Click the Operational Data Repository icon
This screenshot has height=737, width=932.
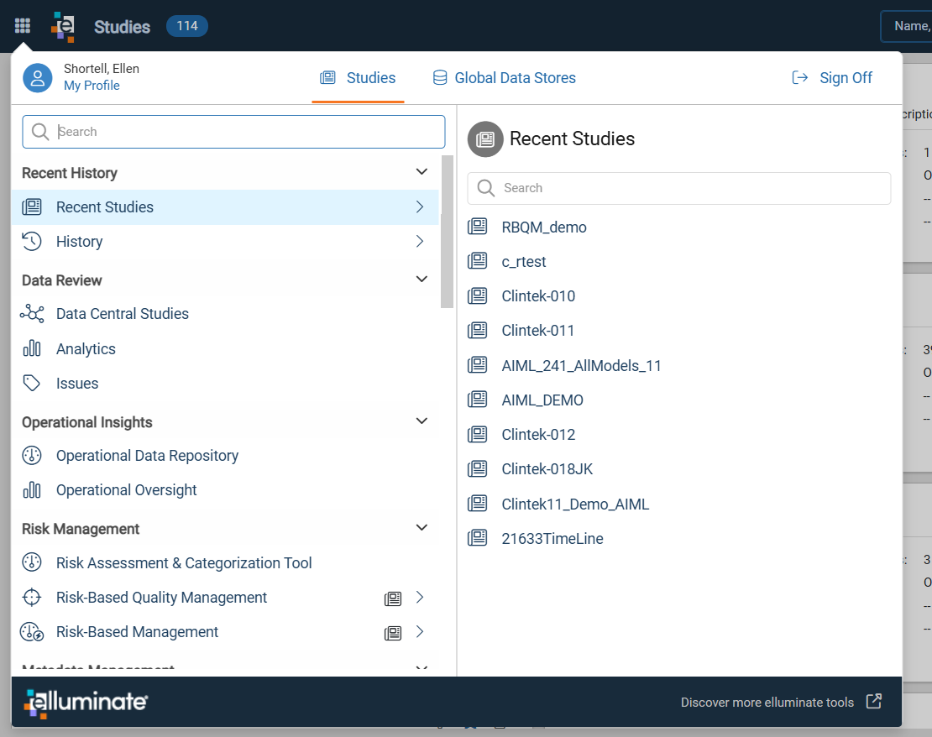point(32,455)
